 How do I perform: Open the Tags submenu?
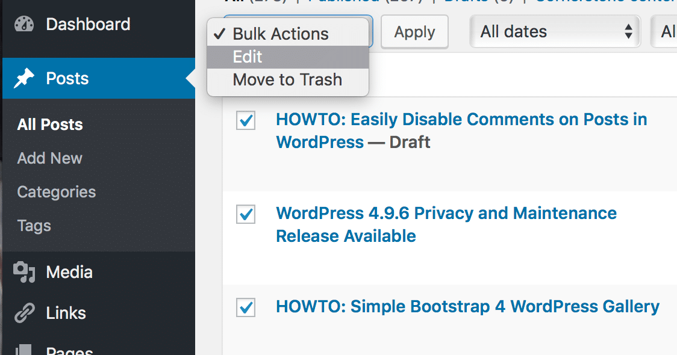point(34,226)
